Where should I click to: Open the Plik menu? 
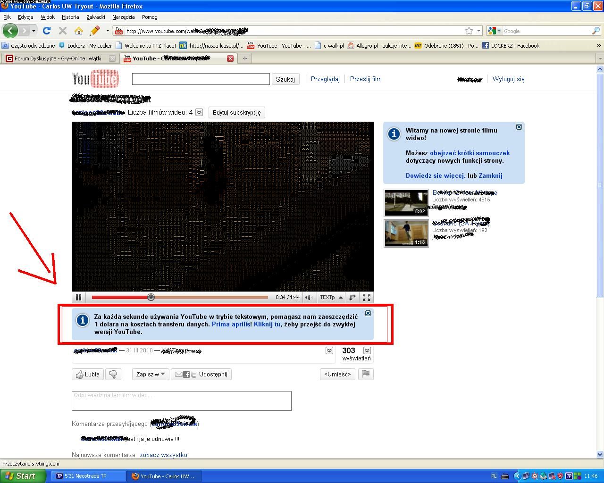7,17
